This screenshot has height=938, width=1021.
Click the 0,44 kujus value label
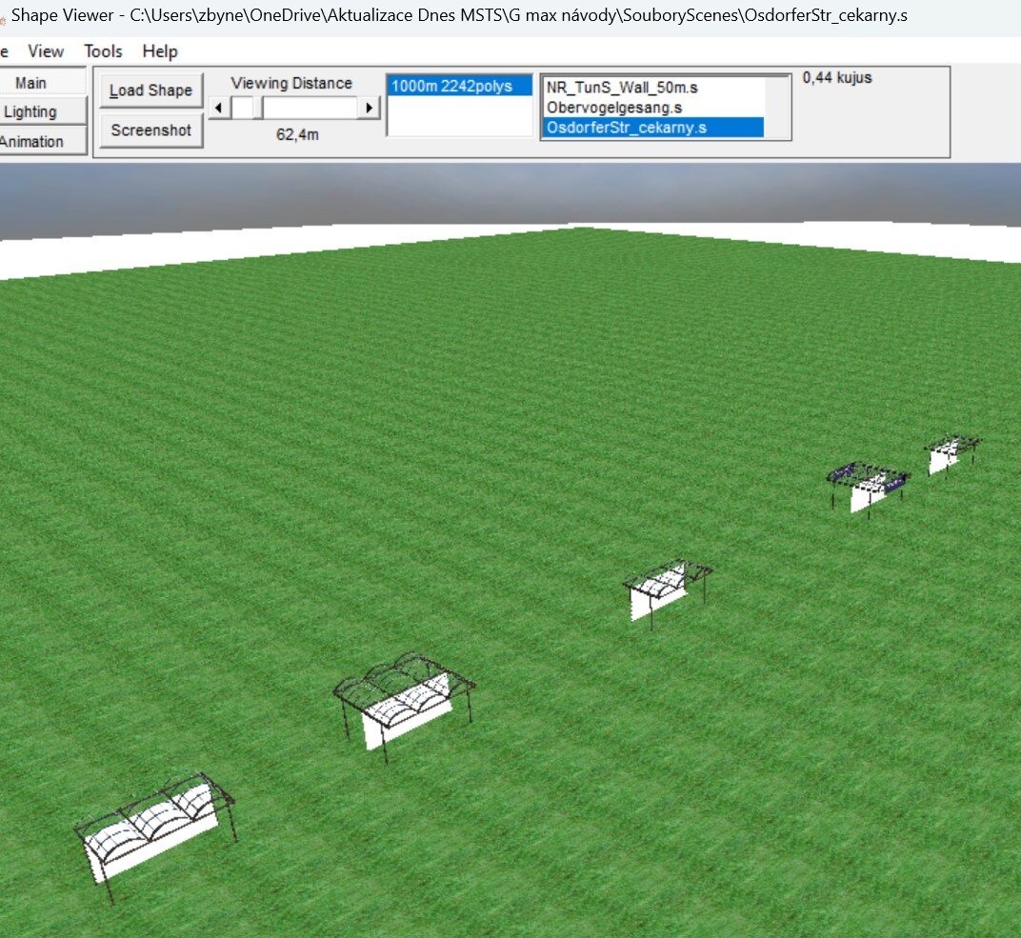pos(837,77)
